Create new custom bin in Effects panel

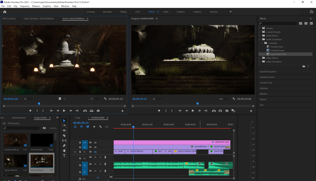[304, 66]
